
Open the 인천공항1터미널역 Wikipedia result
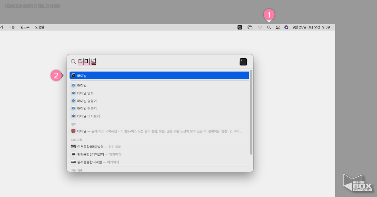[x=90, y=146]
